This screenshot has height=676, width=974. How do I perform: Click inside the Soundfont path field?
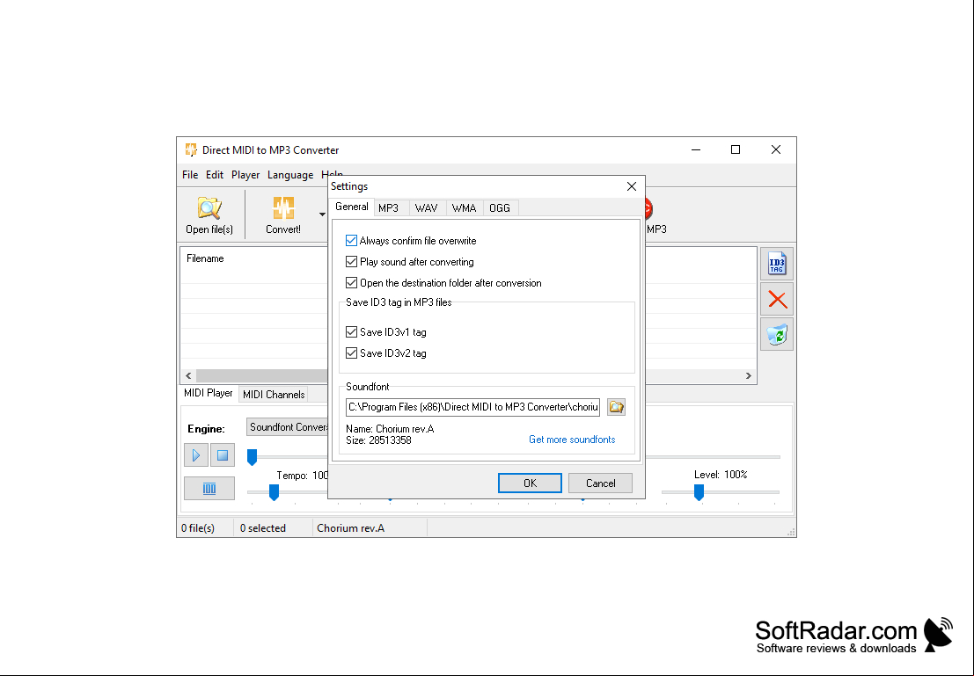[472, 407]
